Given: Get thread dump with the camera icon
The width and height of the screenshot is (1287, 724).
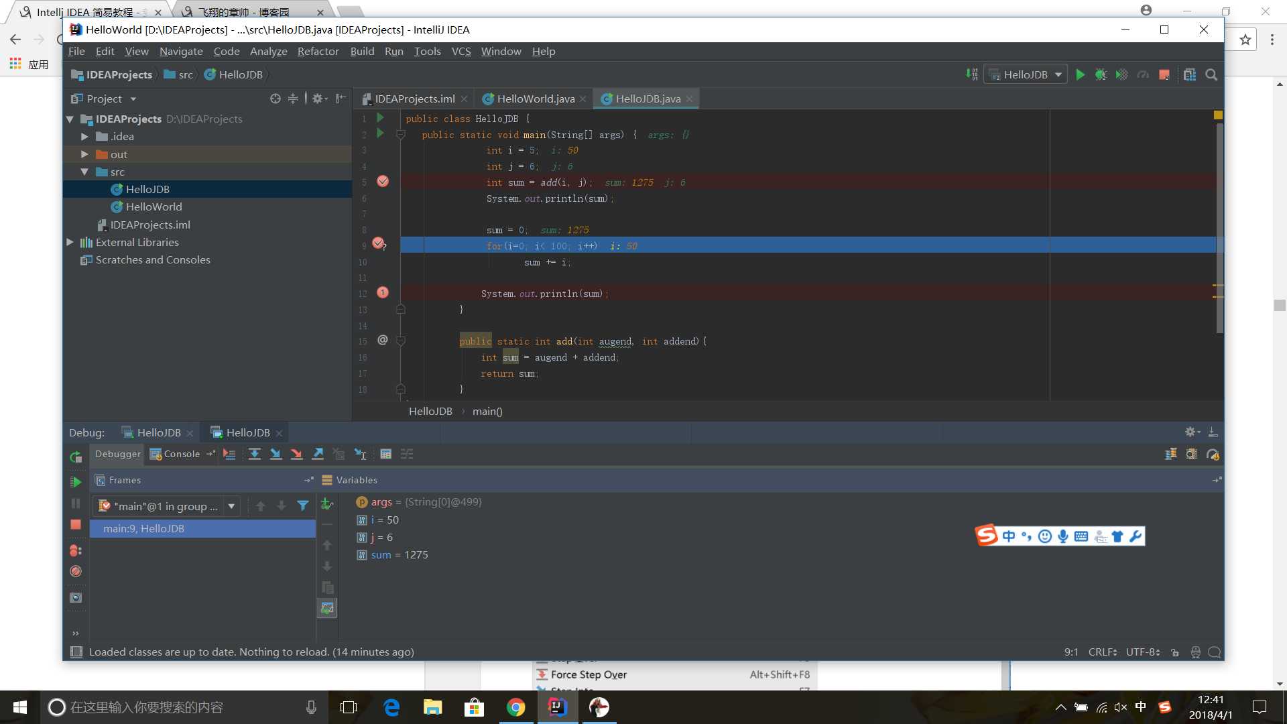Looking at the screenshot, I should [x=76, y=597].
